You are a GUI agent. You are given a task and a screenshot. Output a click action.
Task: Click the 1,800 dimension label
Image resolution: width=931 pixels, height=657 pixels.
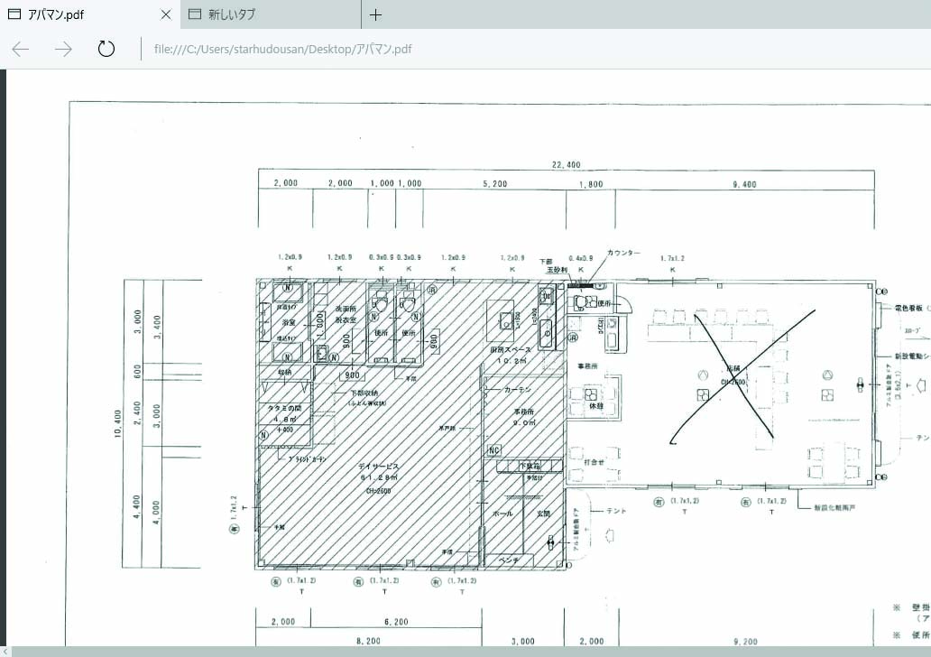[x=591, y=184]
